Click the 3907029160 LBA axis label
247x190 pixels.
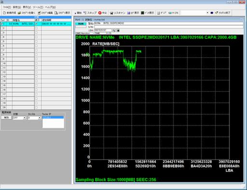(229, 162)
